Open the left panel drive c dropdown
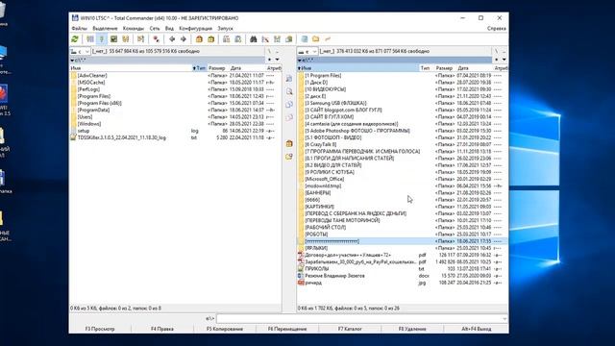The image size is (615, 346). (x=80, y=51)
